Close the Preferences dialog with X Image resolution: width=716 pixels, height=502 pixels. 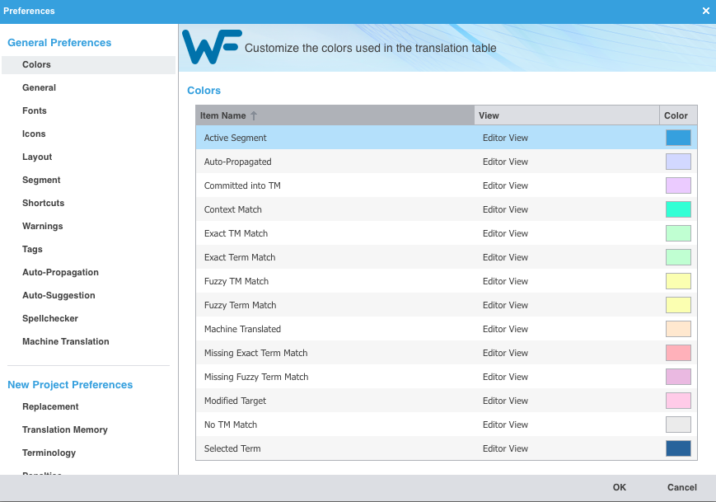coord(705,11)
